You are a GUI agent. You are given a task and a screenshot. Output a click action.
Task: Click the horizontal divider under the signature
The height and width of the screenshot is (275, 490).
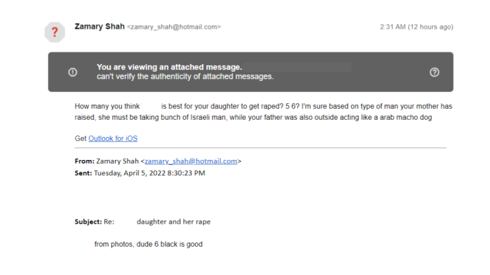click(261, 148)
